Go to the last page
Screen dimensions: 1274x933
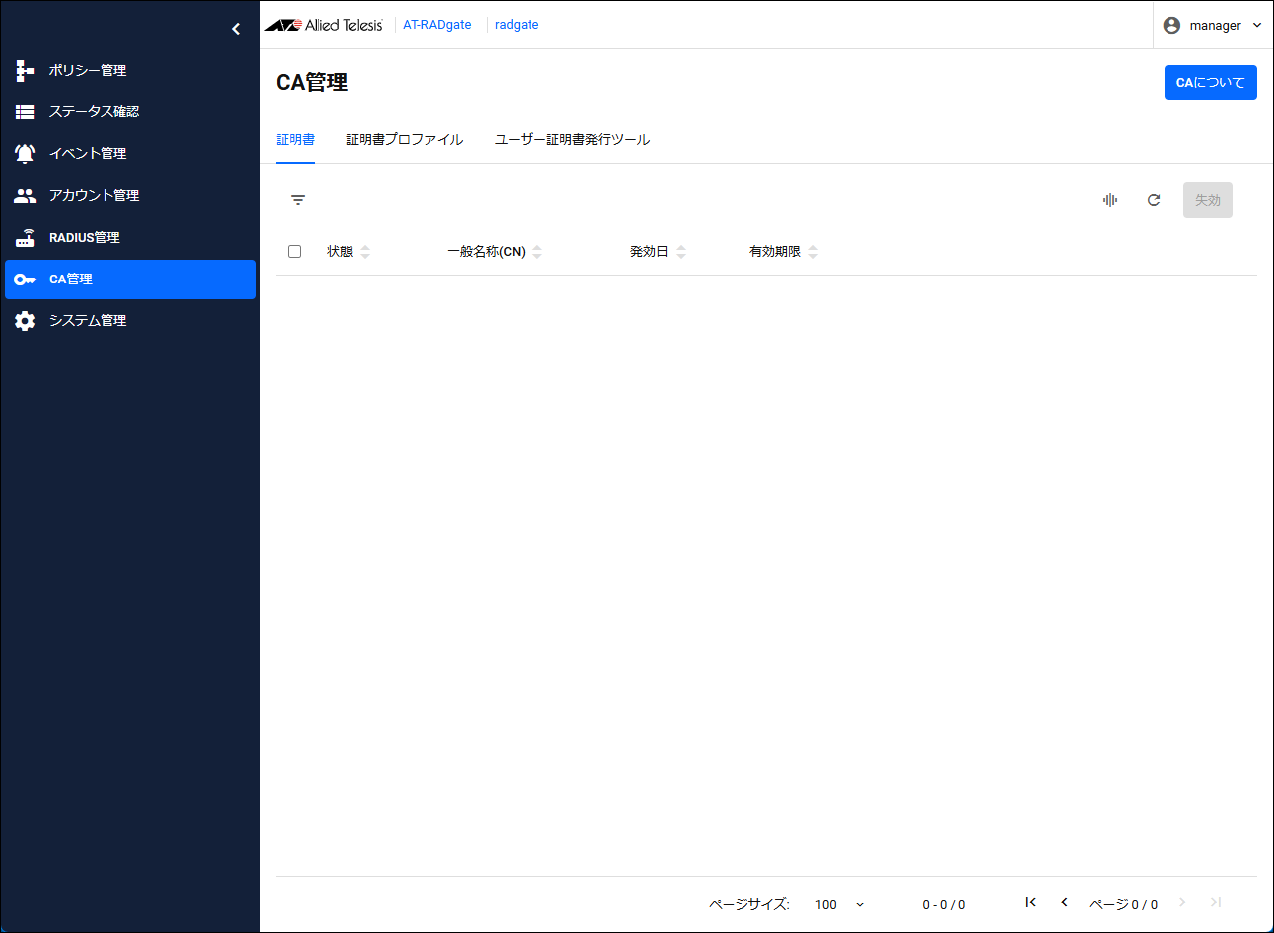tap(1216, 902)
